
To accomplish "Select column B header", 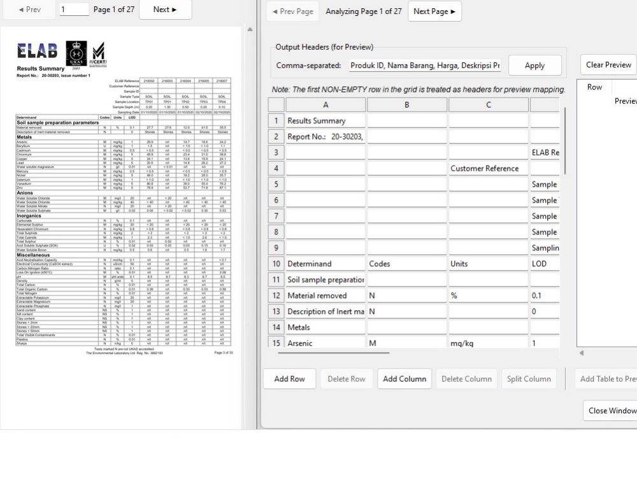I will click(406, 105).
